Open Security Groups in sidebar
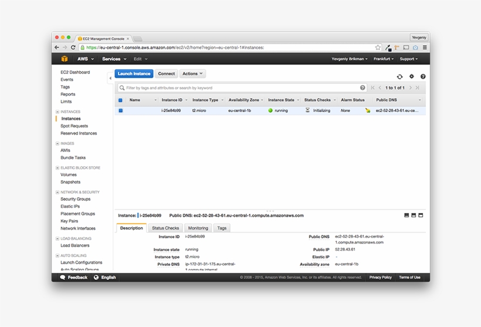Viewport: 481px width, 327px height. 76,199
